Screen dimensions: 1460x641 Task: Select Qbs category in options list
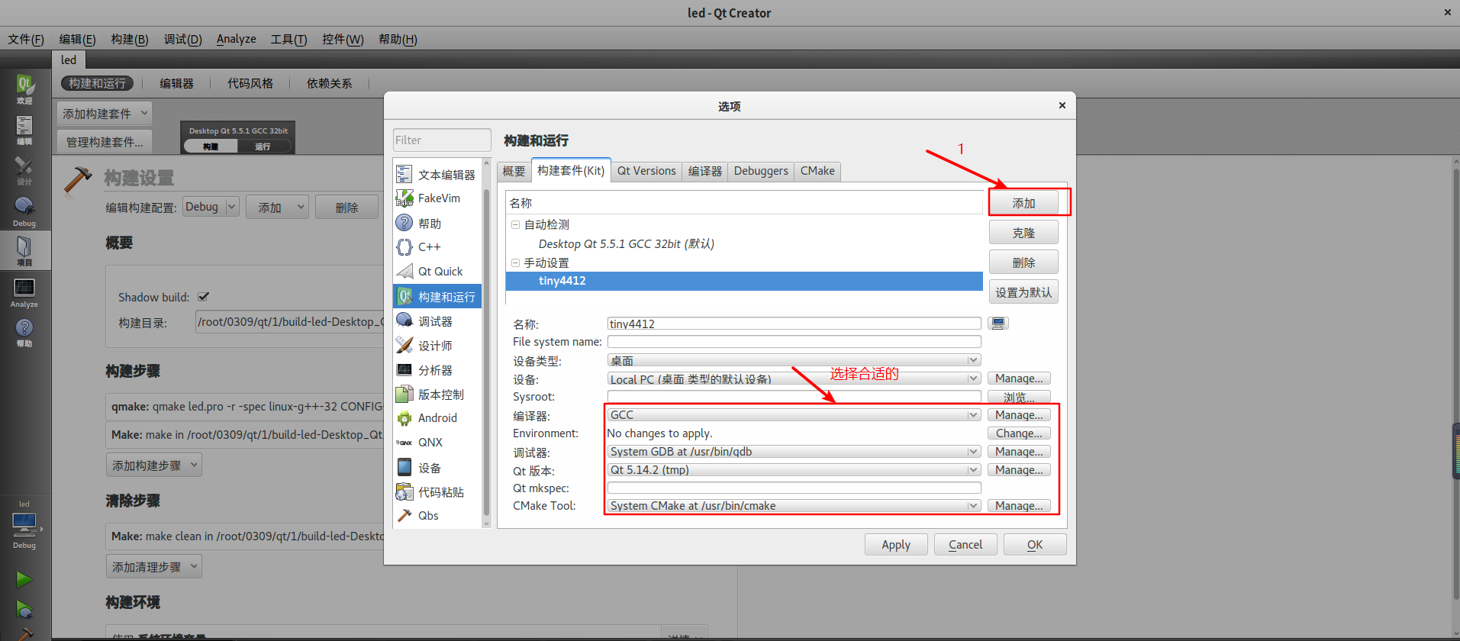tap(437, 516)
